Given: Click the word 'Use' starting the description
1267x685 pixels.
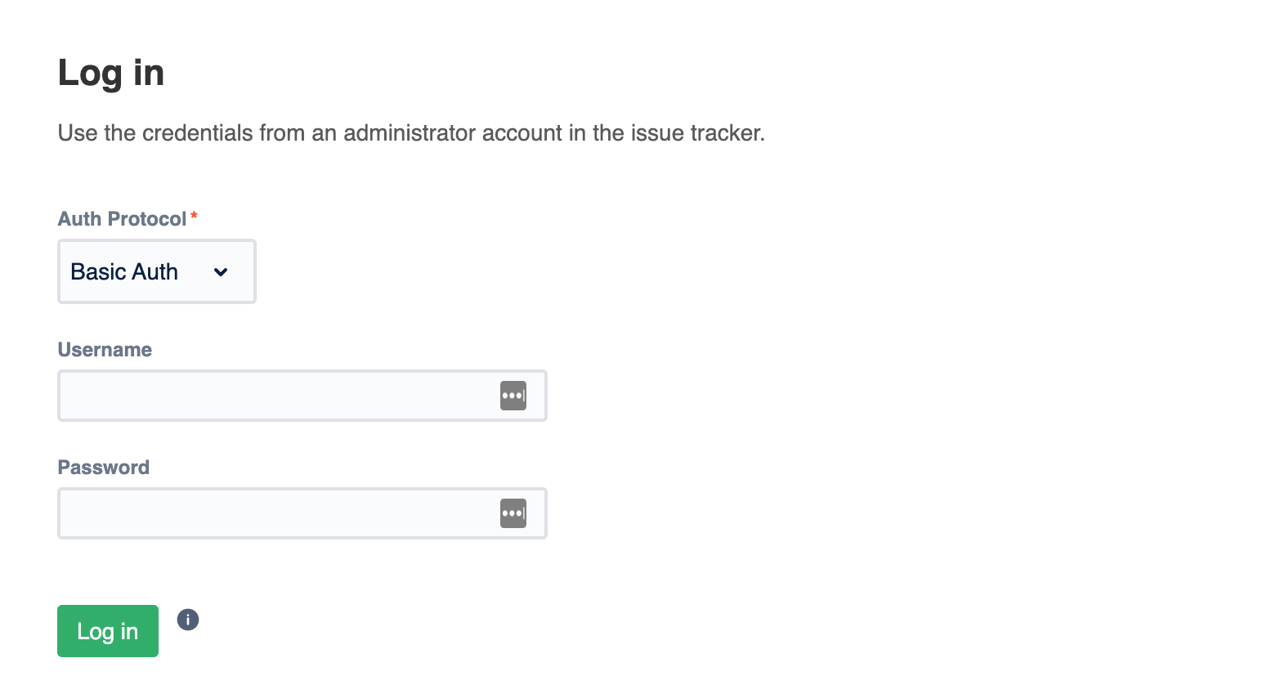Looking at the screenshot, I should click(x=78, y=133).
